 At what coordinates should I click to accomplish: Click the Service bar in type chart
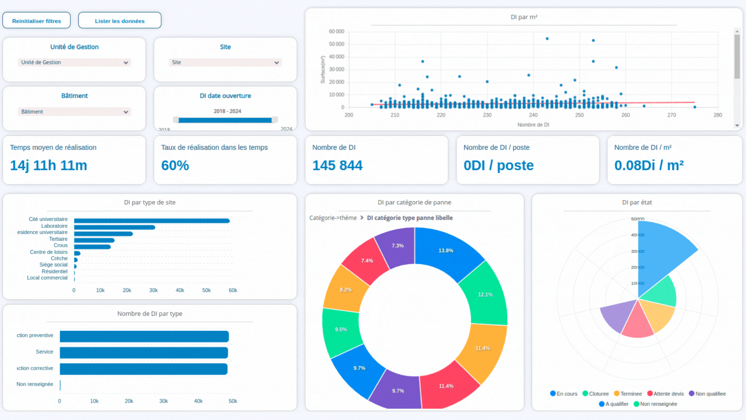(x=144, y=352)
